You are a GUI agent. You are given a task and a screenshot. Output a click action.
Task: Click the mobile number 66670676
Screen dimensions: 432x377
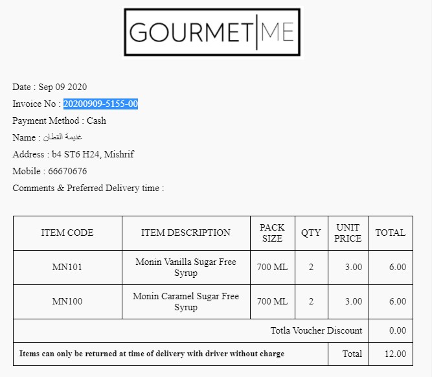tap(67, 172)
